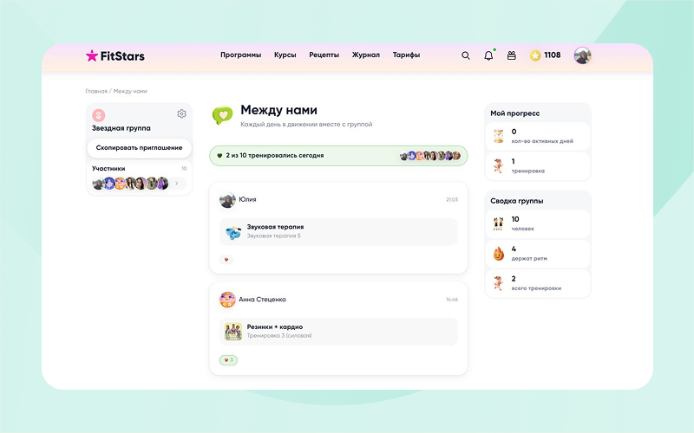Click the Участники count 10
Image resolution: width=694 pixels, height=433 pixels.
[184, 168]
